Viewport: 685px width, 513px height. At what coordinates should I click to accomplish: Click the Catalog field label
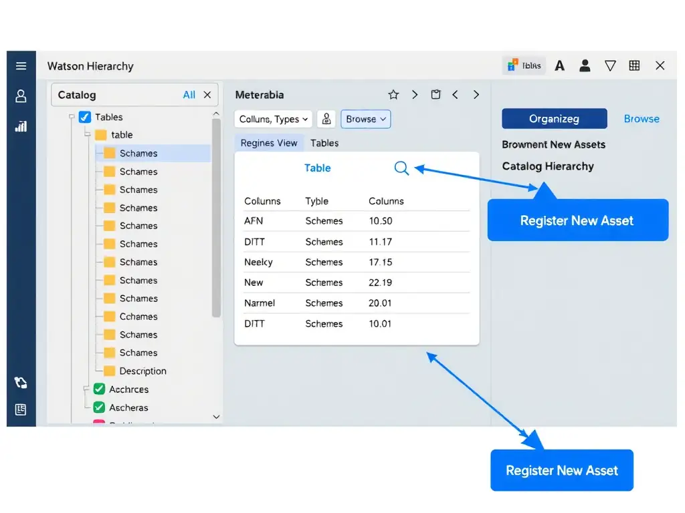coord(77,95)
